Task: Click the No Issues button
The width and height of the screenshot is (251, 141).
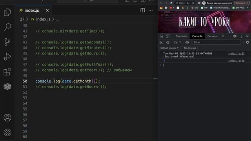Action: click(190, 48)
